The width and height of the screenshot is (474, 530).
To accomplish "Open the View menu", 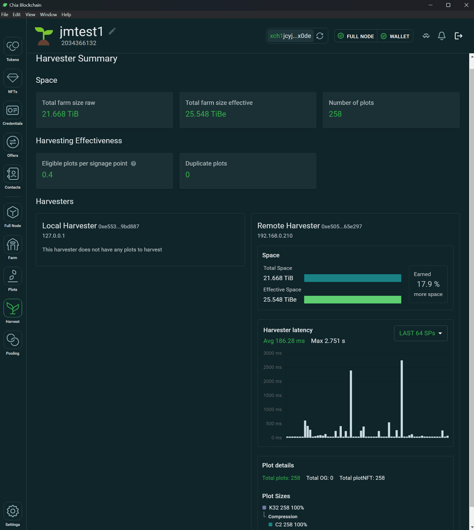I will click(30, 15).
